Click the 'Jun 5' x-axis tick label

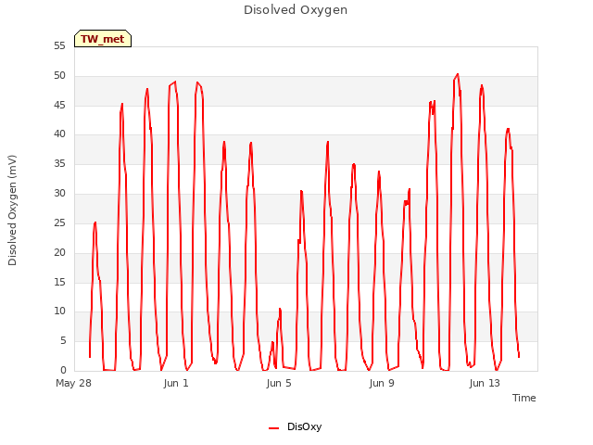[x=279, y=383]
